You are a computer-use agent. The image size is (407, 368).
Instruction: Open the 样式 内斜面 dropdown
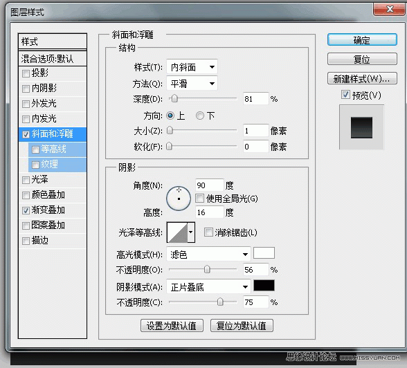pyautogui.click(x=192, y=67)
